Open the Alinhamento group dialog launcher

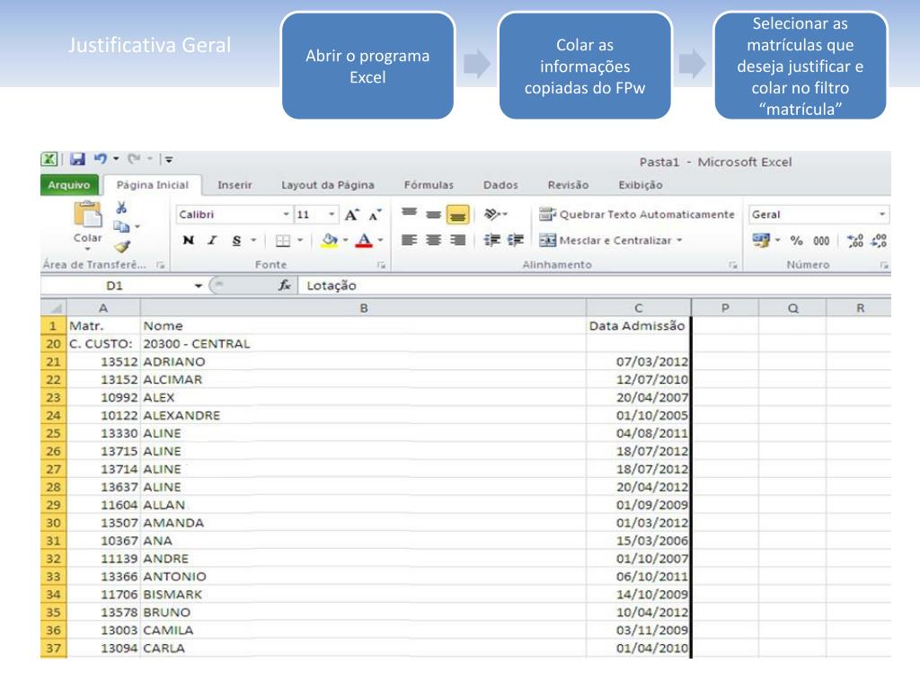(x=733, y=265)
